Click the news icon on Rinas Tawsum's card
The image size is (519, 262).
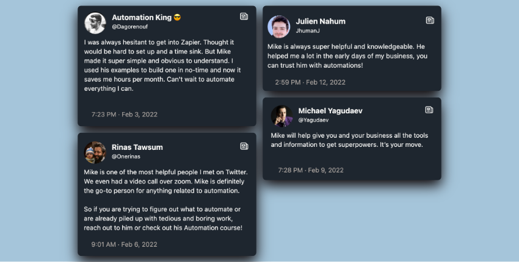click(244, 146)
